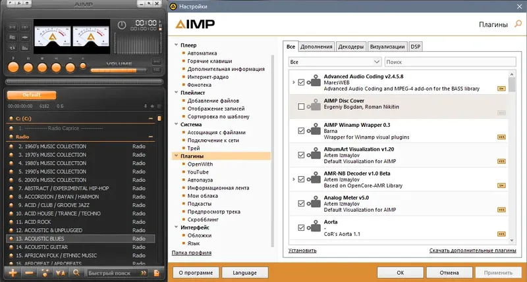Switch to the Дополнения tab
Screen dimensions: 527x282
(316, 47)
